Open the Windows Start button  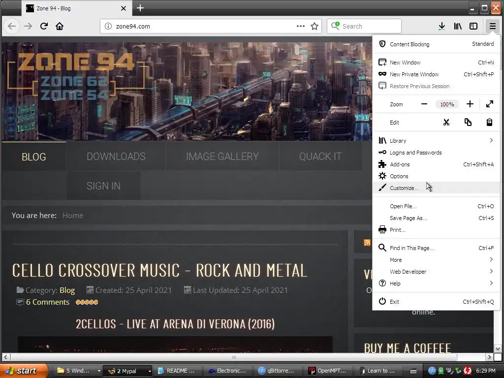(24, 371)
